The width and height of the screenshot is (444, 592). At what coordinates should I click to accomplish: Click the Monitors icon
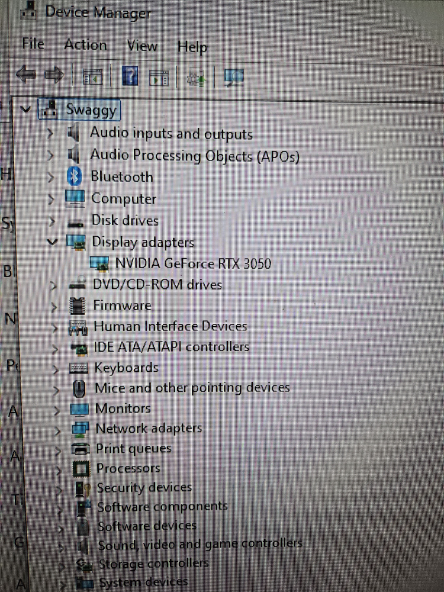80,409
